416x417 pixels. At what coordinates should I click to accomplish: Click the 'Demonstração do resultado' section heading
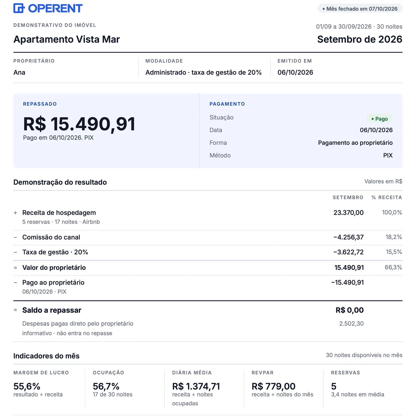coord(60,182)
